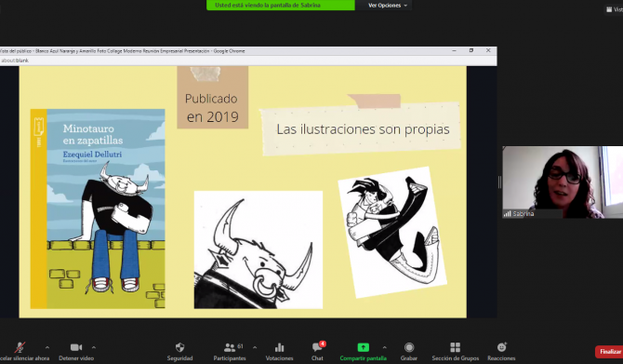The width and height of the screenshot is (623, 364).
Task: Start recording with the Grabar icon
Action: click(x=409, y=347)
